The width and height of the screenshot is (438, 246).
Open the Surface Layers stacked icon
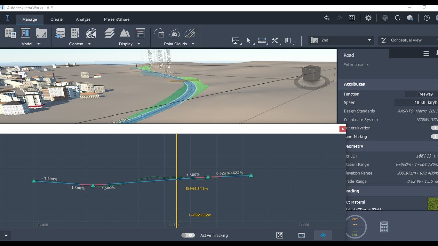pos(109,33)
